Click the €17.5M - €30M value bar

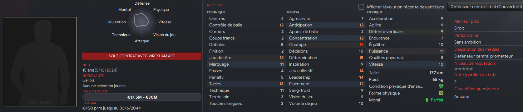pos(142,97)
